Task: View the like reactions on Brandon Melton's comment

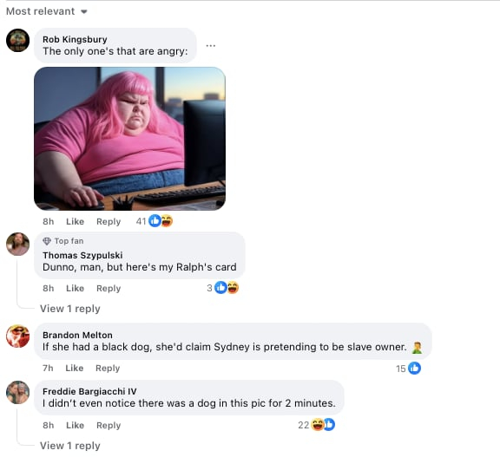Action: tap(408, 369)
